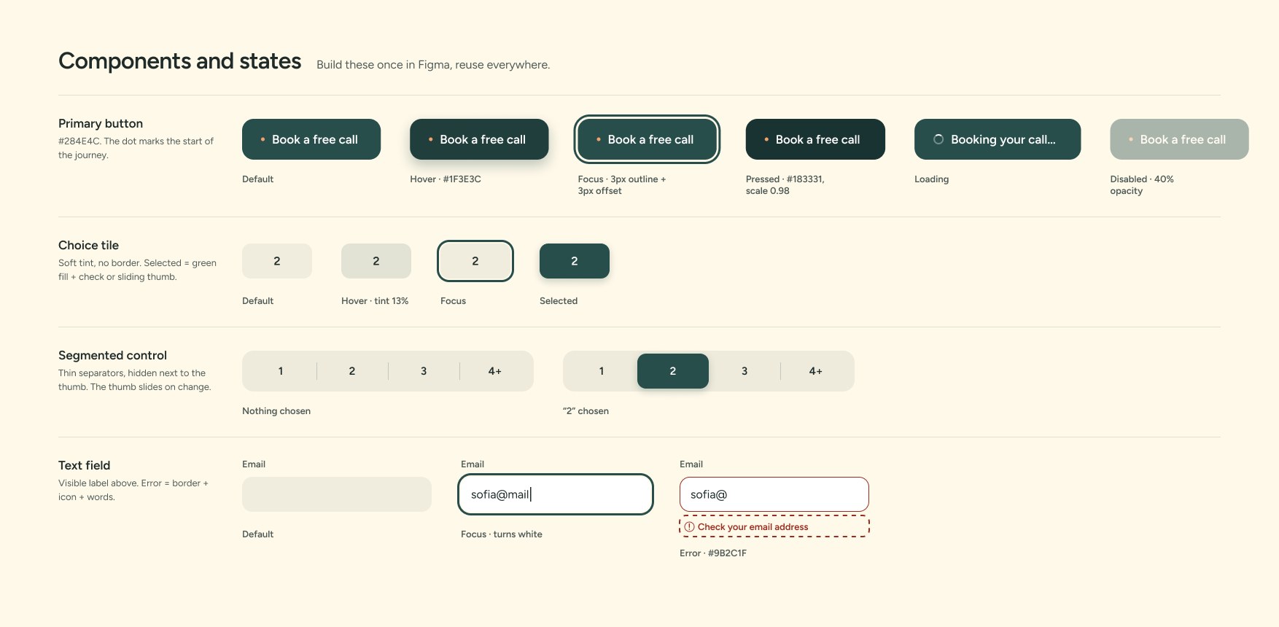Click the 'Booking your call...' loading button
Viewport: 1279px width, 627px height.
tap(998, 139)
